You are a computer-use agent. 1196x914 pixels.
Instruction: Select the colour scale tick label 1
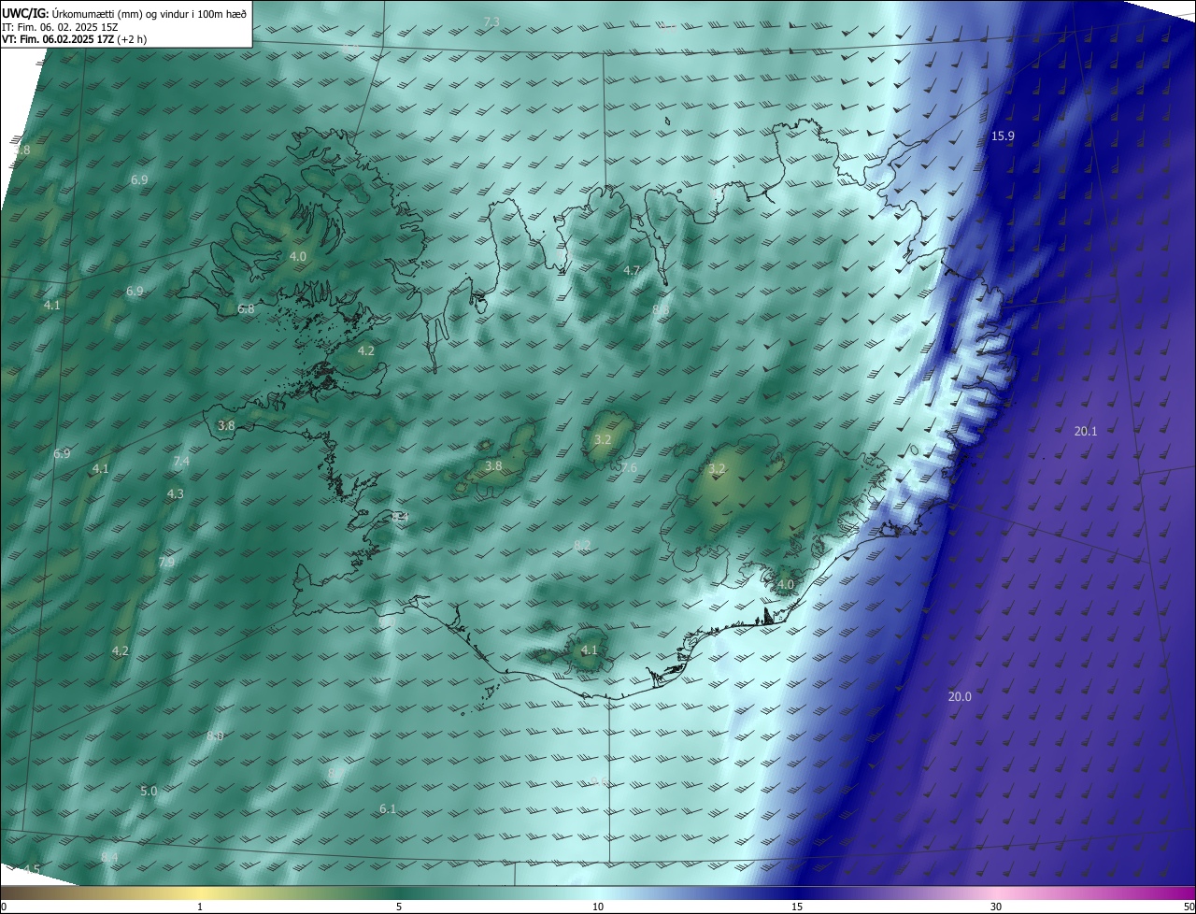200,907
